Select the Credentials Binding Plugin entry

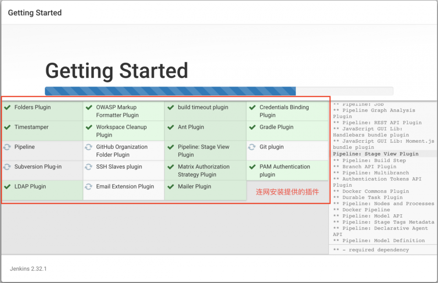click(x=284, y=111)
